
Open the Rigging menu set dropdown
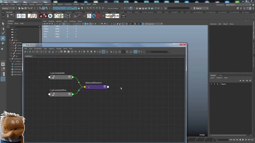point(8,8)
